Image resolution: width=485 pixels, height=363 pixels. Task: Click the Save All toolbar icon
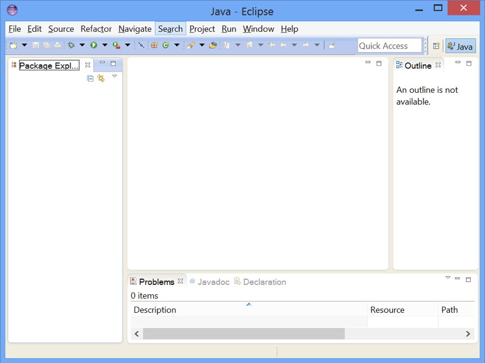(47, 45)
